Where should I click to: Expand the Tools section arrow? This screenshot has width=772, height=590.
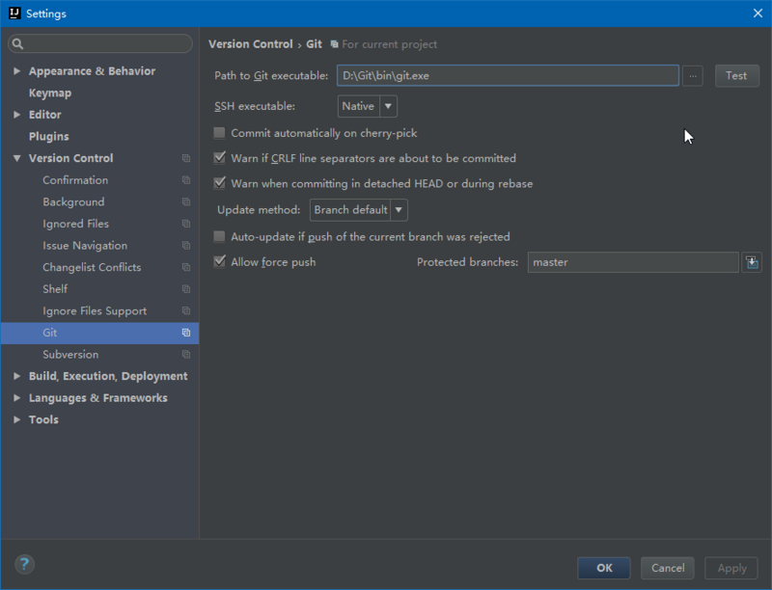16,419
